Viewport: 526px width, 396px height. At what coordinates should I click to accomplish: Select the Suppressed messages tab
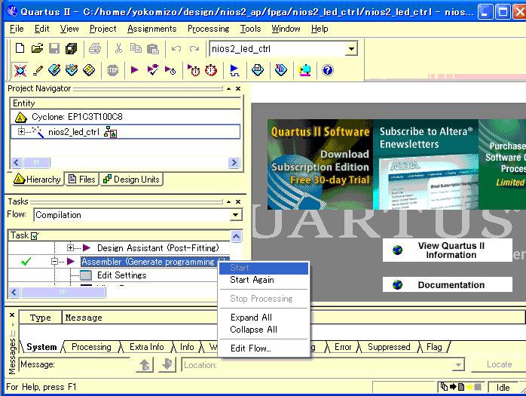pos(389,347)
